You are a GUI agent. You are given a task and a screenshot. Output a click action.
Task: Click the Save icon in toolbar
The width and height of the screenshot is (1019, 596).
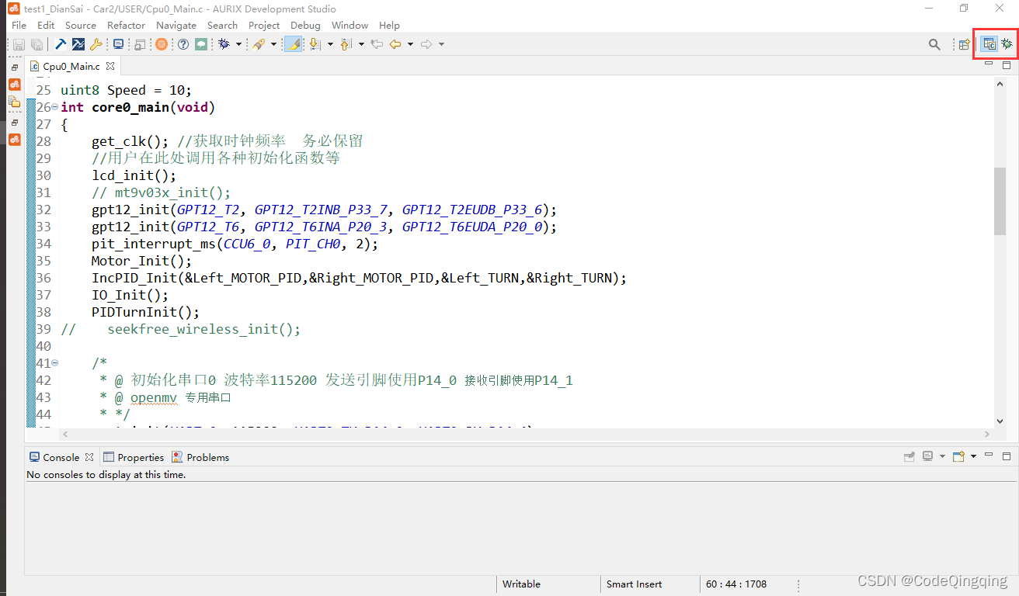pos(19,45)
